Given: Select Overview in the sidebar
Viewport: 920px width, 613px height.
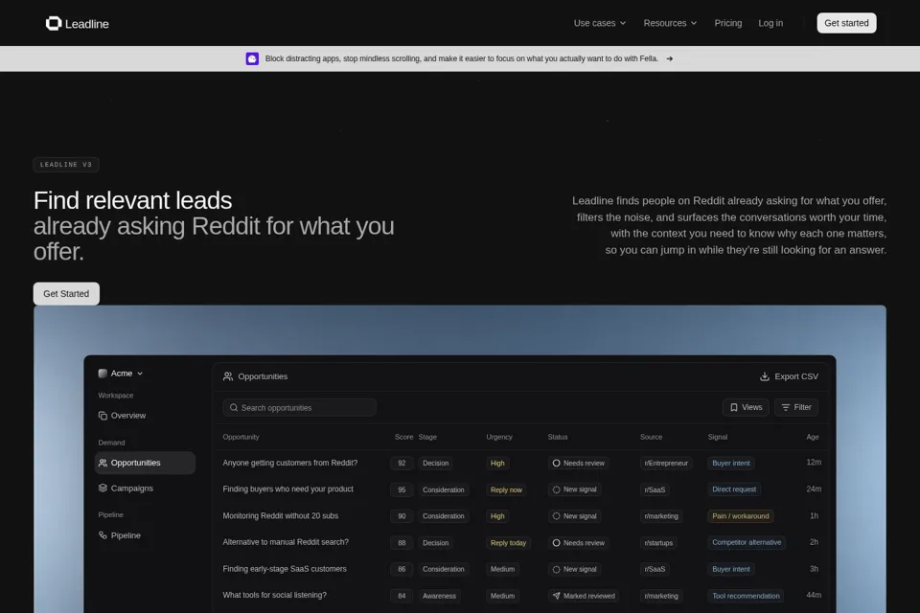Looking at the screenshot, I should [145, 416].
